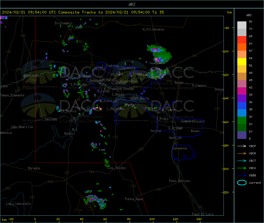The width and height of the screenshot is (264, 223).
Task: Click the A_Villanueva location label
Action: pos(153,29)
